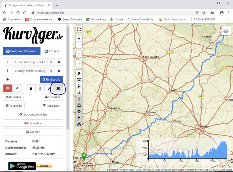The image size is (233, 172).
Task: Click the green start marker on map
Action: click(84, 156)
